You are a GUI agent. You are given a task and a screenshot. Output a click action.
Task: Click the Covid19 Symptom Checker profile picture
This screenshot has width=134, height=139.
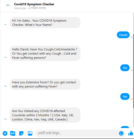(x=8, y=5)
